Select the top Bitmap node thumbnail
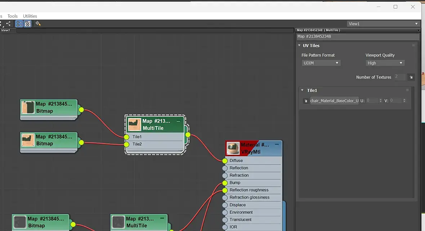Image resolution: width=425 pixels, height=231 pixels. click(x=28, y=107)
